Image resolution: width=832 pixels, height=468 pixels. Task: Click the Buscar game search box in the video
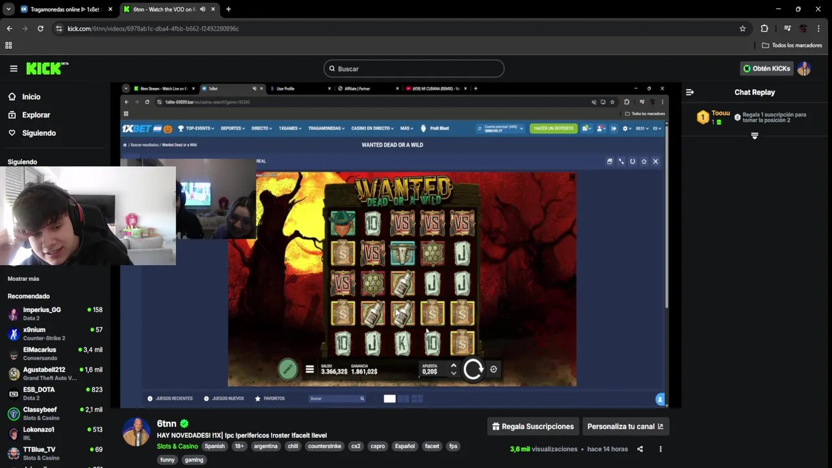point(337,398)
